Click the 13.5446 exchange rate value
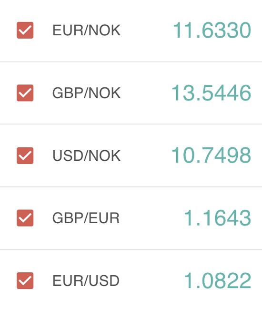Image resolution: width=262 pixels, height=310 pixels. 211,93
